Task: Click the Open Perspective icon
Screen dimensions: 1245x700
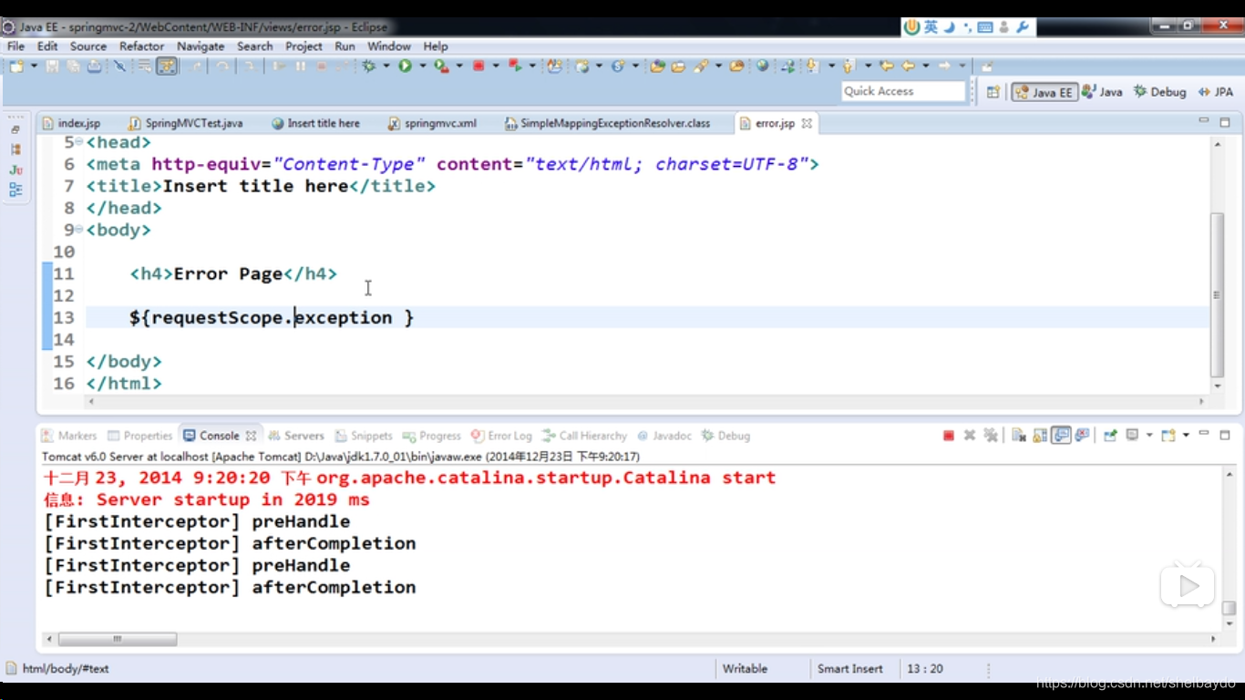Action: coord(993,92)
